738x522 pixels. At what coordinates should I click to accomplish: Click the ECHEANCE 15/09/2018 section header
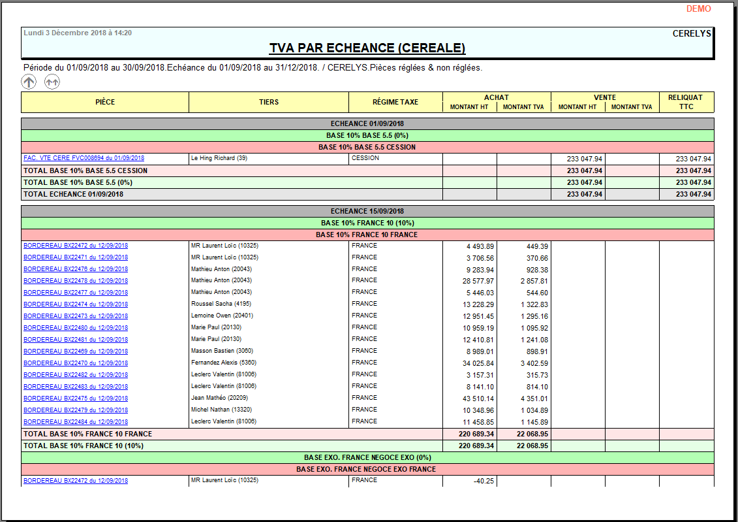tap(367, 211)
